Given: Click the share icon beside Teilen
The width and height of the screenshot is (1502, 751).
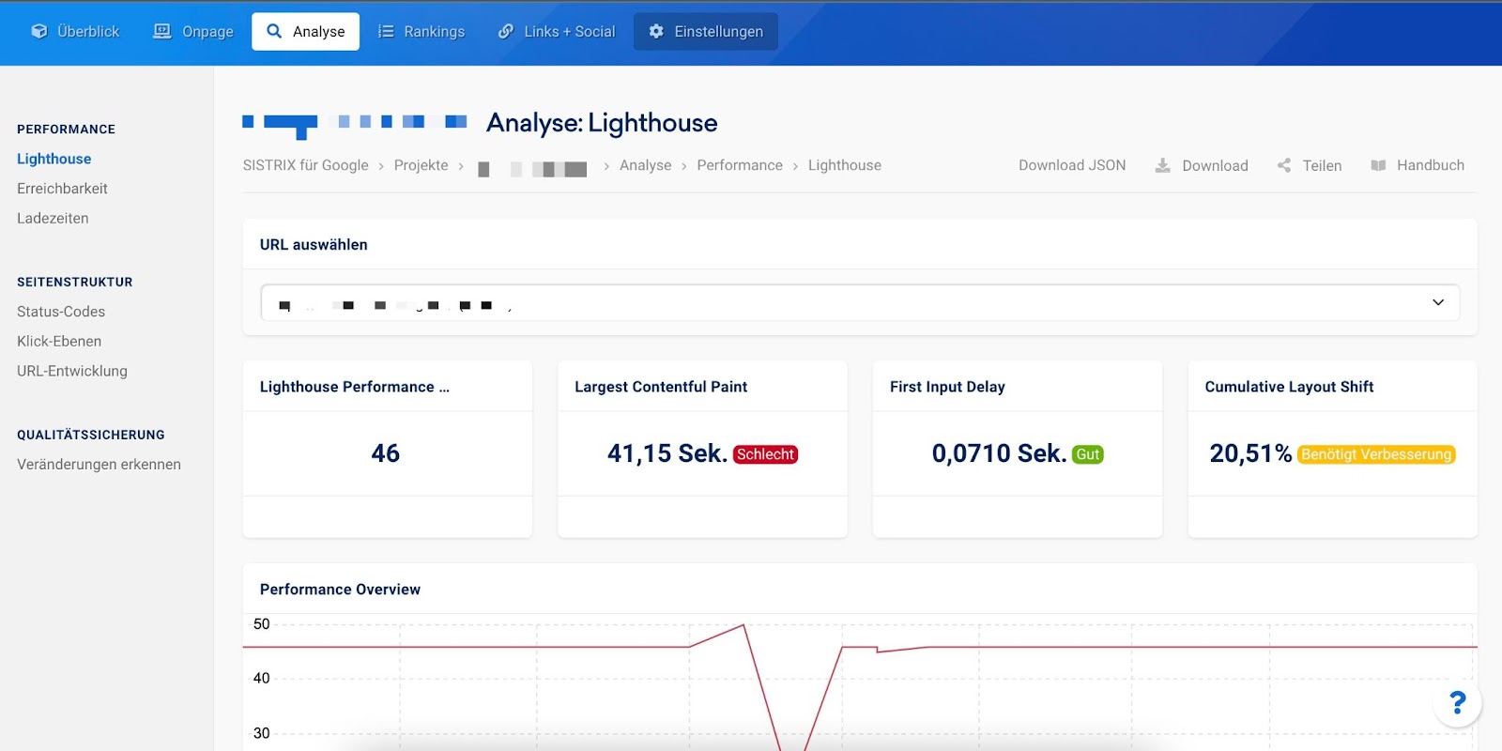Looking at the screenshot, I should coord(1283,165).
